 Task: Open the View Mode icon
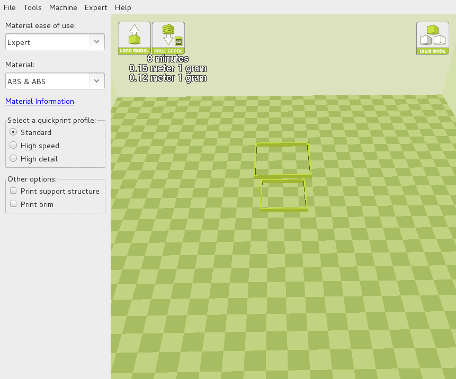click(x=432, y=38)
